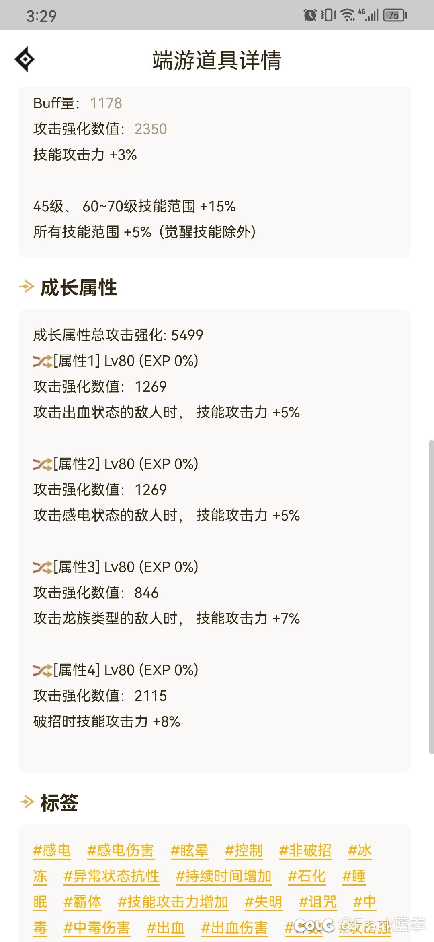Open the #控制 tag

[244, 850]
